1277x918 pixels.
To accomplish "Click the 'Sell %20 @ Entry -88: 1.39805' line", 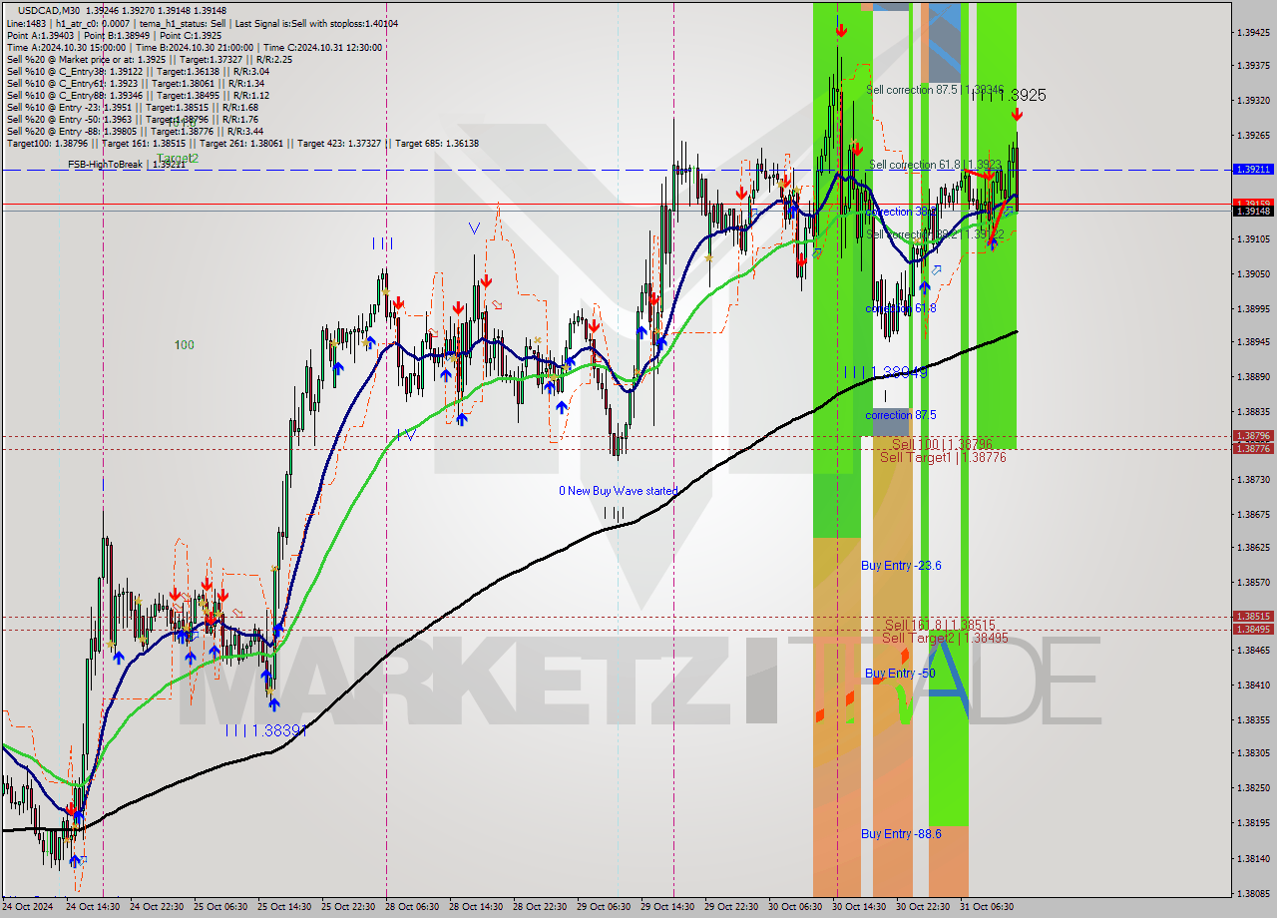I will point(135,131).
